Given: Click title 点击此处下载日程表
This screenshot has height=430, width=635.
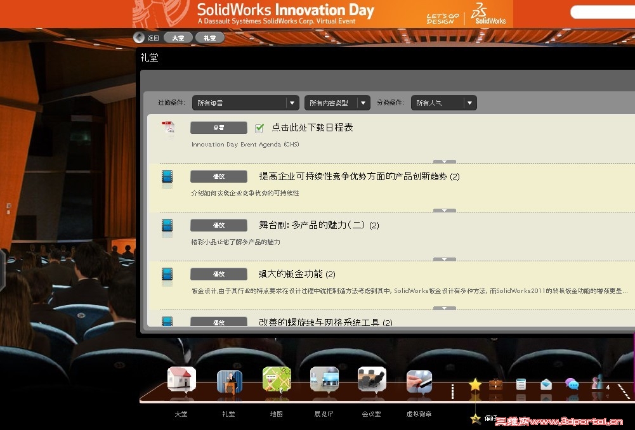Looking at the screenshot, I should tap(312, 127).
